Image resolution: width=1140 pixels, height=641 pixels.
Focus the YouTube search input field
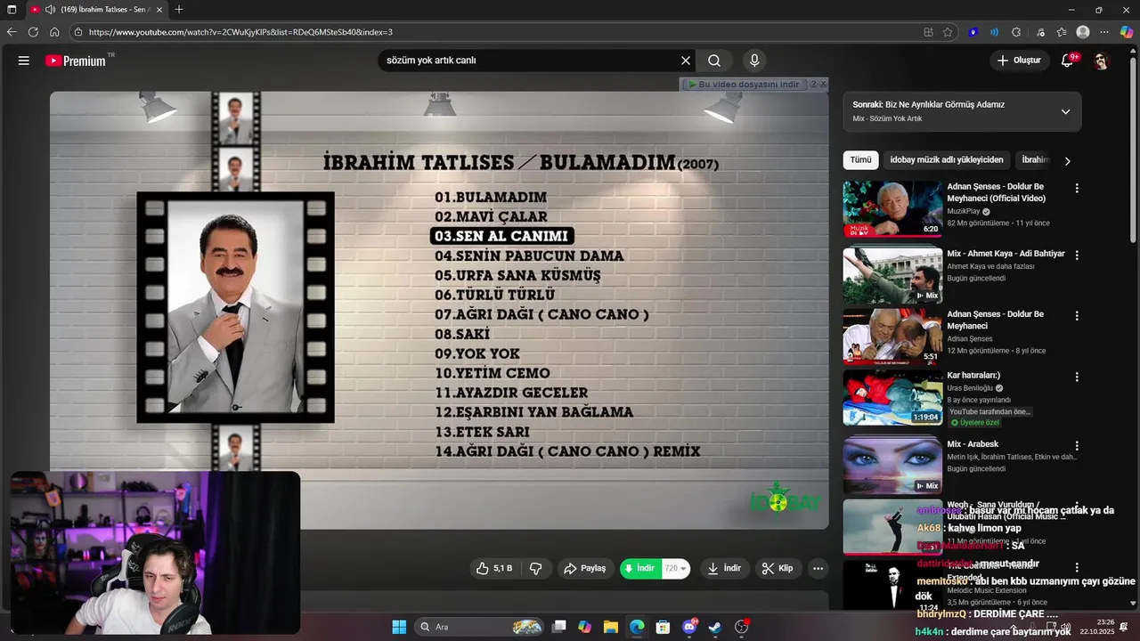click(529, 61)
